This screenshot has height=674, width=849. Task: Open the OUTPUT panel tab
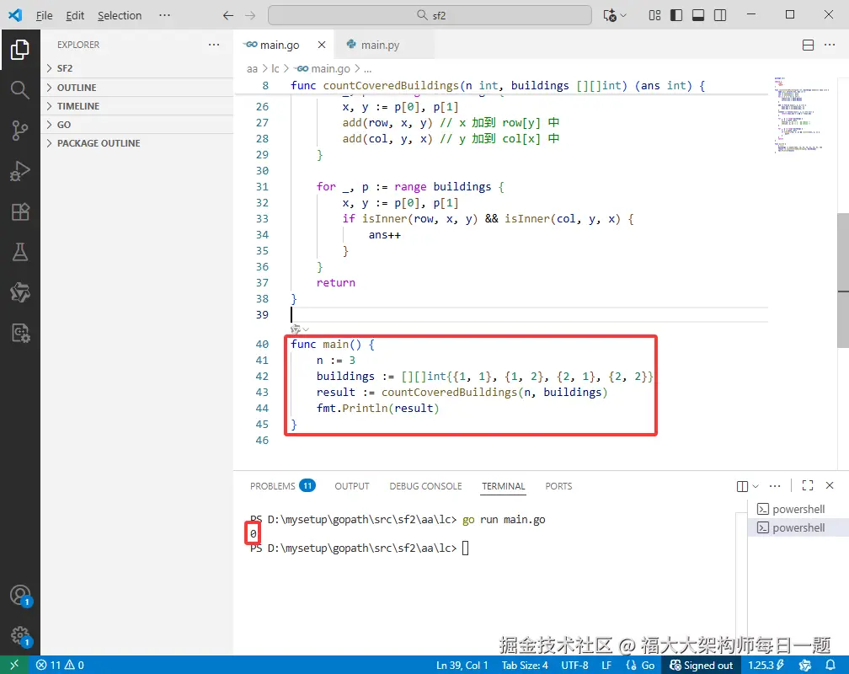coord(352,486)
